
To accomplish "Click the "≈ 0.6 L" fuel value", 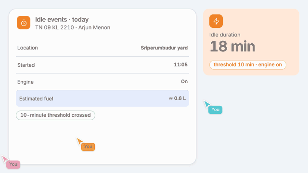I will [x=178, y=98].
